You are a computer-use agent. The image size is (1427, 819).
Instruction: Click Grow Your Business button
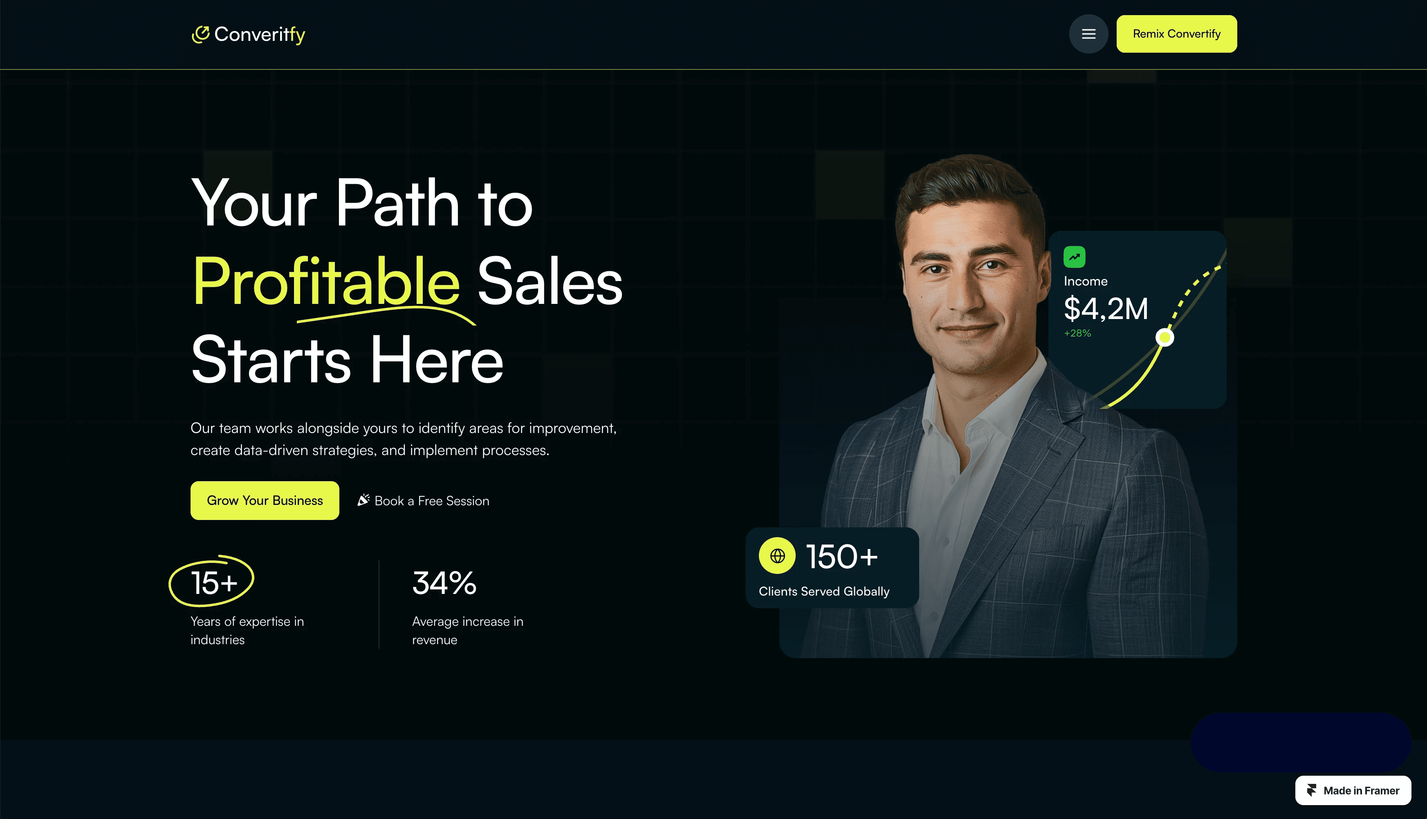[x=265, y=500]
